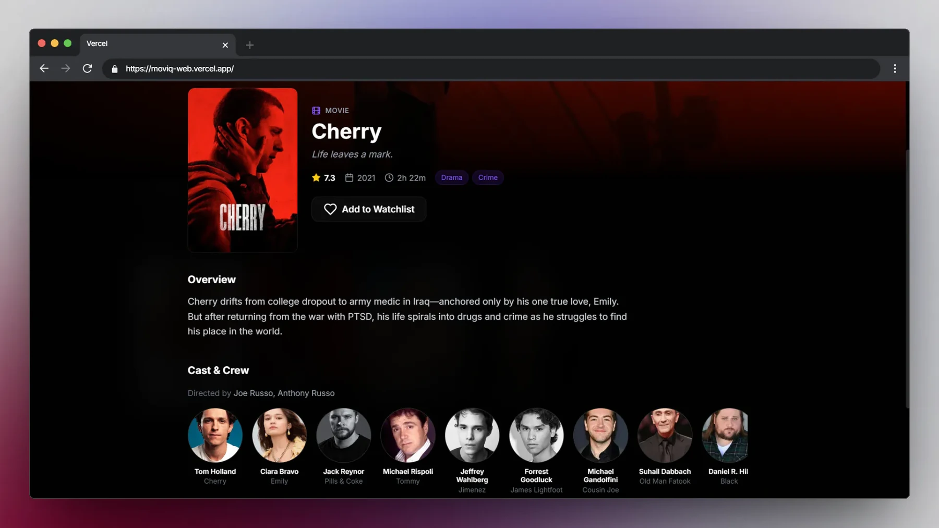Image resolution: width=939 pixels, height=528 pixels.
Task: Click the Michael Gandolfini name label
Action: (x=600, y=476)
